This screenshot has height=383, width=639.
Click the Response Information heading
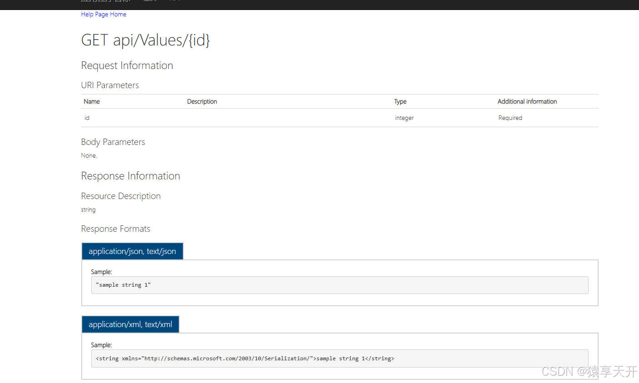click(x=131, y=176)
